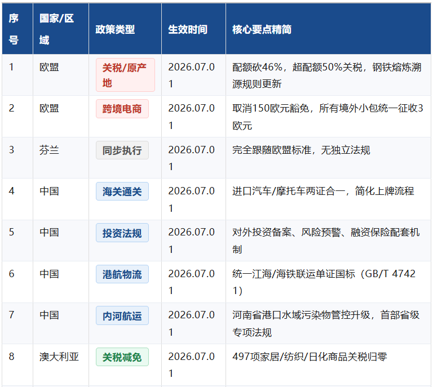Screen dimensions: 433x387
Task: Click 欧盟 in row 1
Action: [x=49, y=67]
